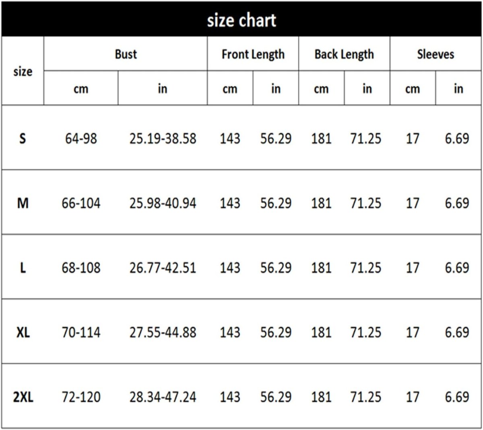Select the 27.55-44.88 bust inch value
Viewport: 483px width, 430px height.
[163, 332]
